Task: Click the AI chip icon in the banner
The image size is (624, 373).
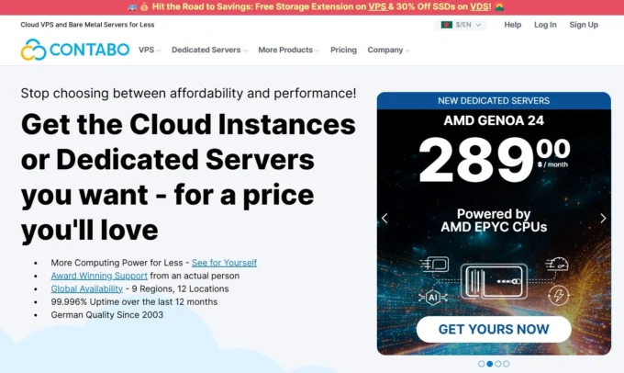Action: 431,296
